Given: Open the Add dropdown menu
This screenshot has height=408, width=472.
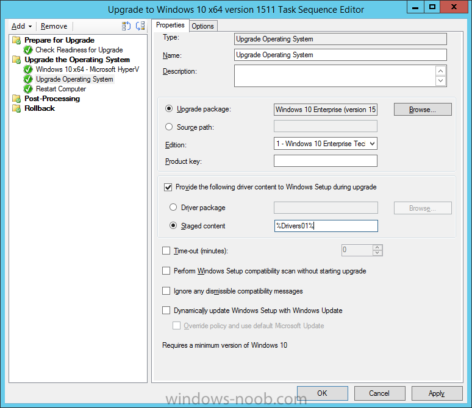Looking at the screenshot, I should click(x=21, y=26).
